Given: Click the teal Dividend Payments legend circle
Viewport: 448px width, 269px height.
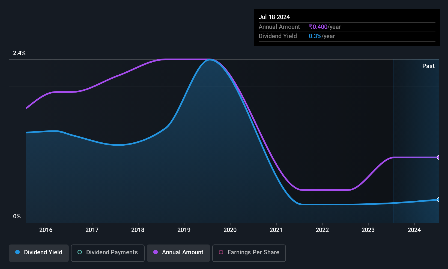Looking at the screenshot, I should click(80, 252).
